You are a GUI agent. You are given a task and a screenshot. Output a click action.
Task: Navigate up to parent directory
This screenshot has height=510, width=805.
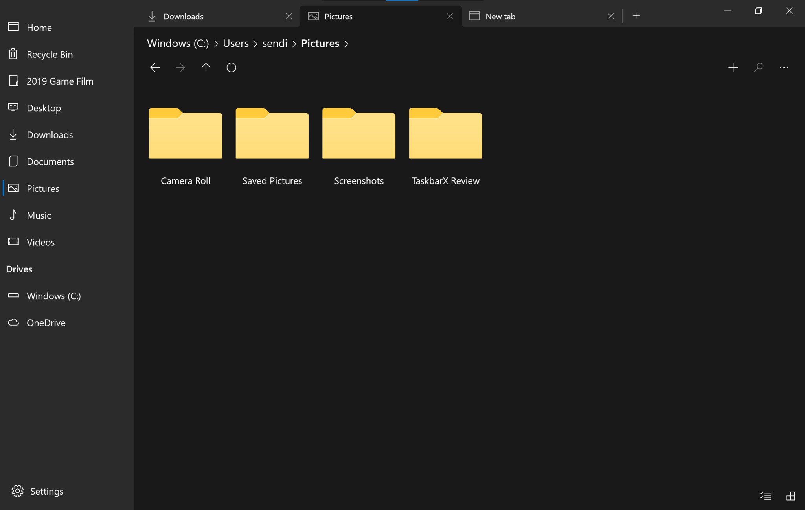pyautogui.click(x=206, y=67)
